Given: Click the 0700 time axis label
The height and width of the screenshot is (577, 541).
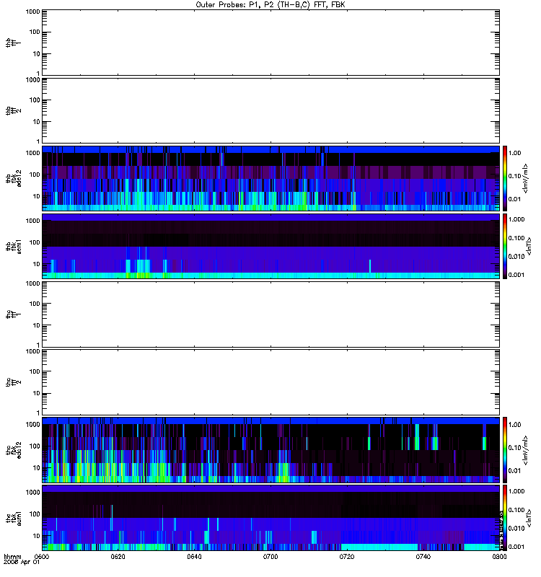Looking at the screenshot, I should (x=270, y=557).
